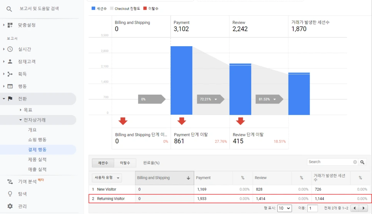This screenshot has width=372, height=214.
Task: Select the 이탈수 tab
Action: click(x=125, y=163)
